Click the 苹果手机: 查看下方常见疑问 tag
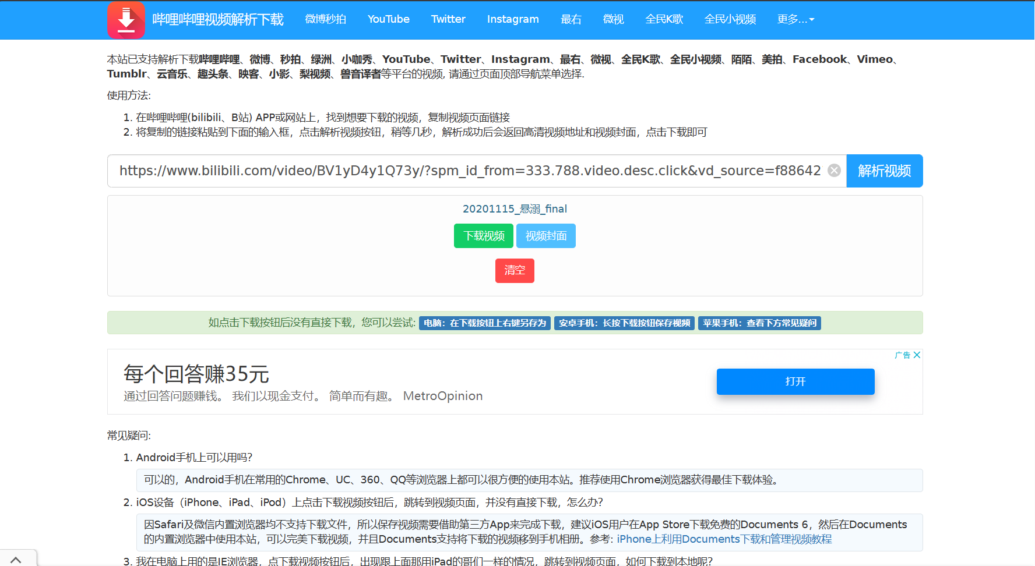The image size is (1035, 566). pyautogui.click(x=759, y=323)
